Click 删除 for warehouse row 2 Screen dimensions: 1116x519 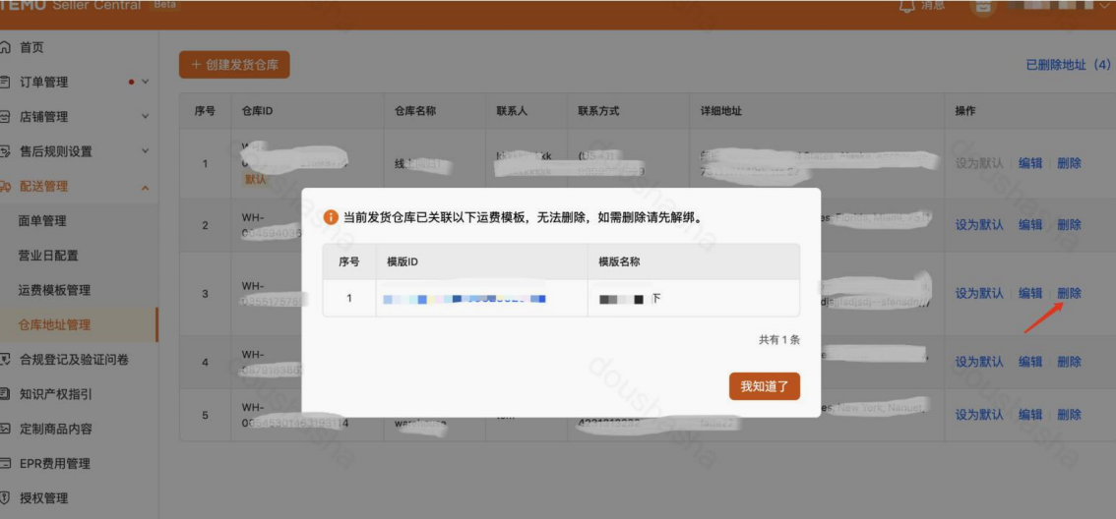[1069, 225]
